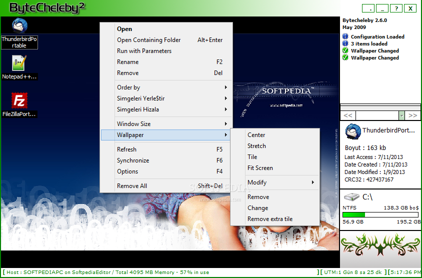
Task: Click Last Access : 7/11/2013 text
Action: point(373,157)
